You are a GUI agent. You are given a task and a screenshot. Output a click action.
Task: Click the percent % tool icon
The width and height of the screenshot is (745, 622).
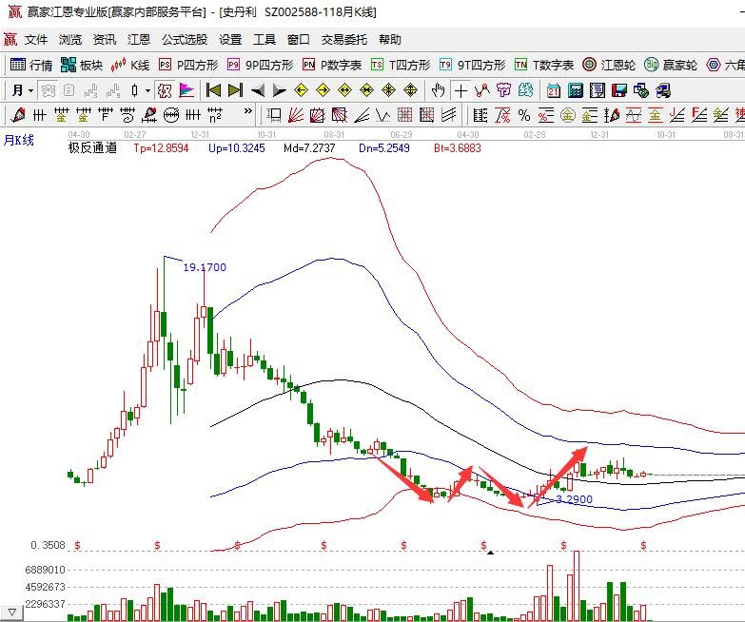(524, 115)
